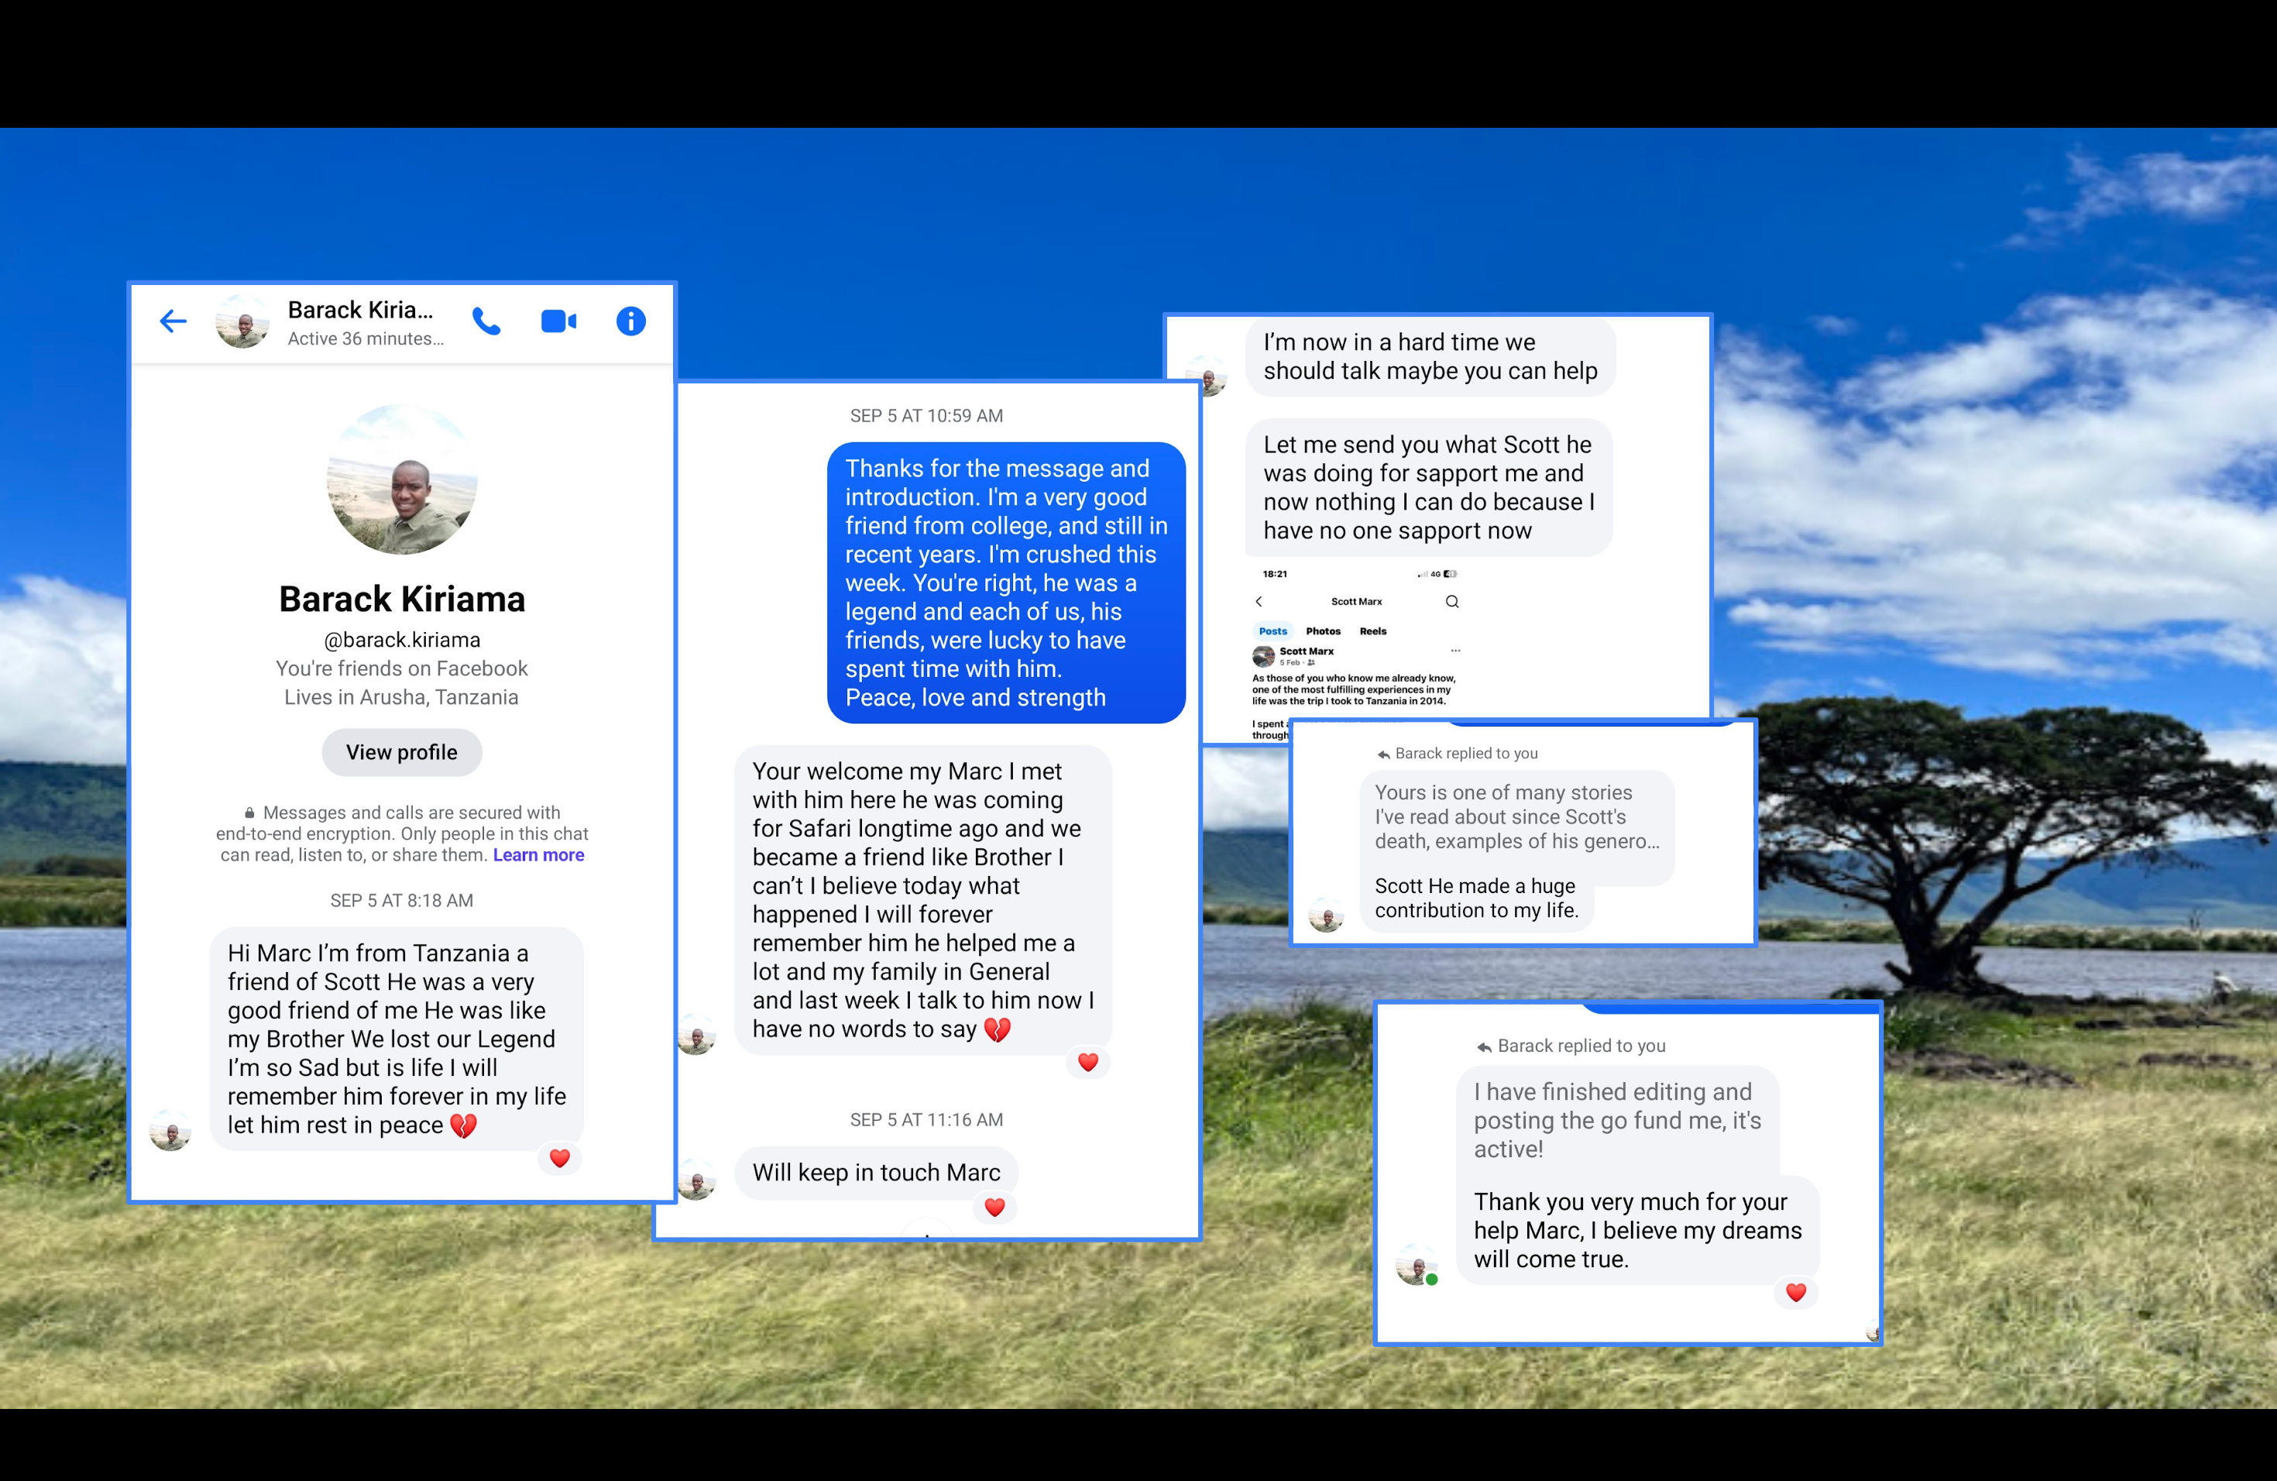Click the blue 'Thanks for the message and introduction' bubble
This screenshot has height=1481, width=2277.
click(x=1007, y=582)
